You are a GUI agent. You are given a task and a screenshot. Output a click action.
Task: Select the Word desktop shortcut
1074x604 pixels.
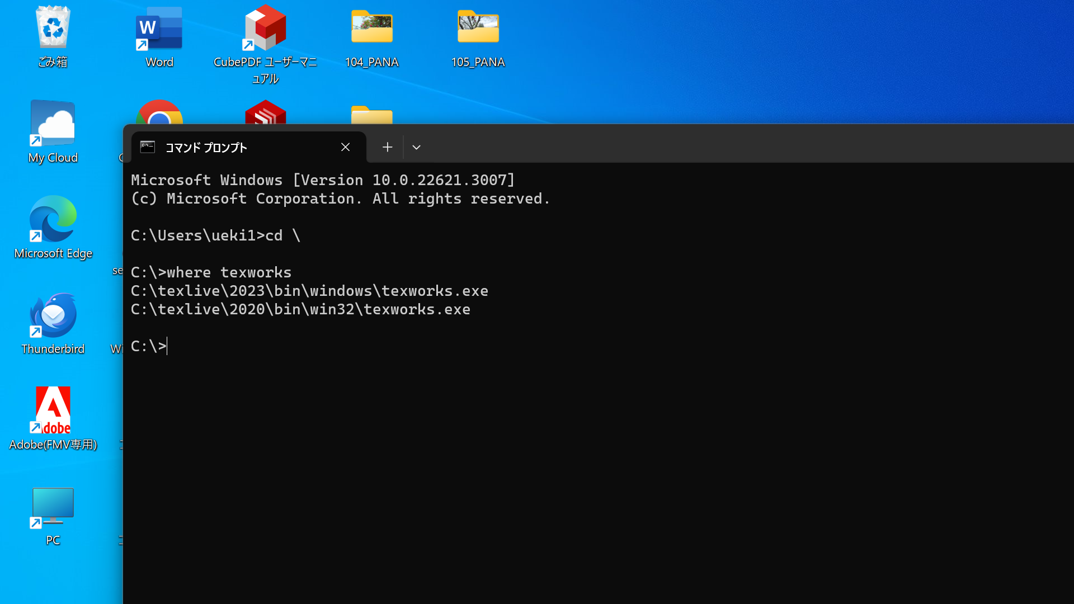point(159,37)
